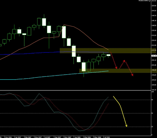
Task: Click the 249.70 price axis label
Action: point(154,16)
